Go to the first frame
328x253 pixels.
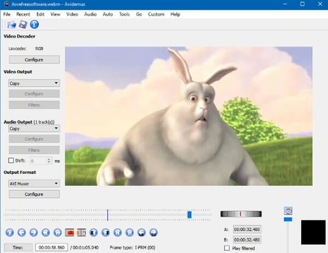pyautogui.click(x=118, y=232)
